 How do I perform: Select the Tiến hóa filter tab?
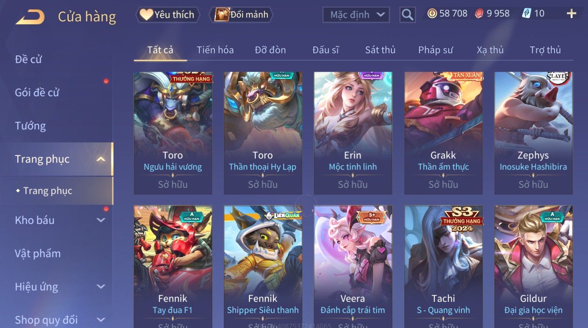pyautogui.click(x=215, y=50)
